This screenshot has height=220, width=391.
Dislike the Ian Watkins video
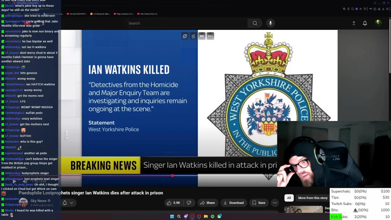tap(189, 203)
